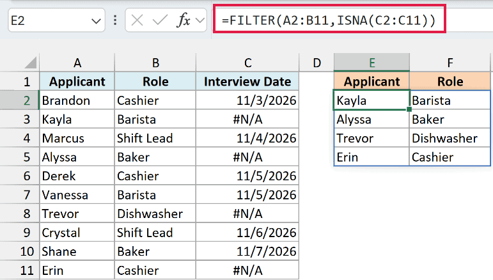Select column D header
493x280 pixels.
317,63
